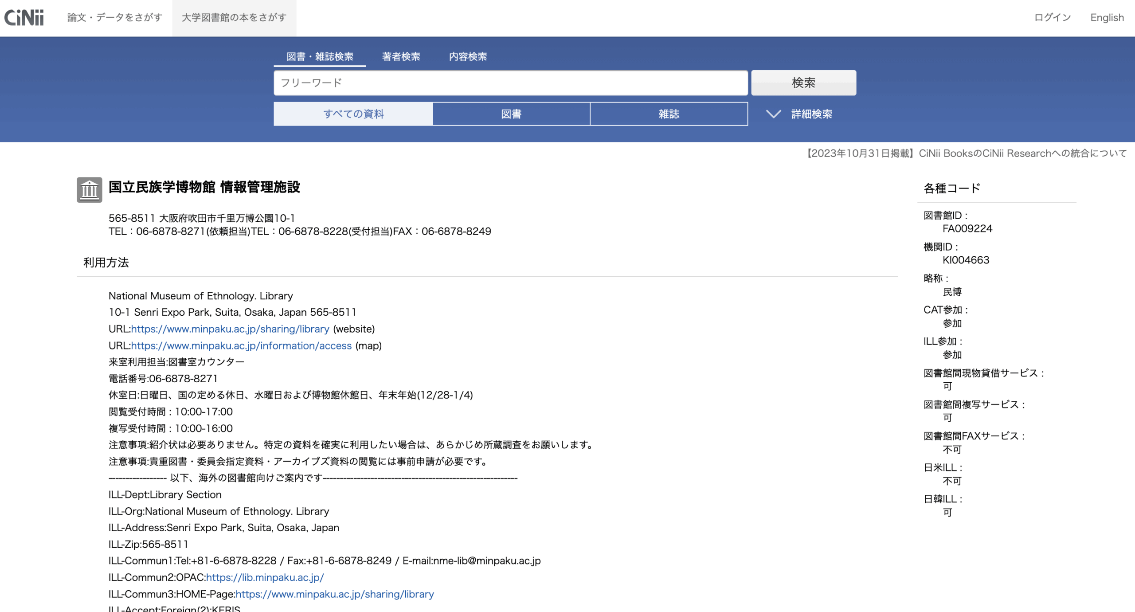Click the library building icon
The width and height of the screenshot is (1135, 612).
point(89,190)
